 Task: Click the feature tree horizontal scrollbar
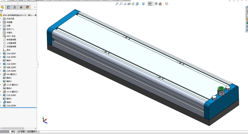pyautogui.click(x=13, y=128)
